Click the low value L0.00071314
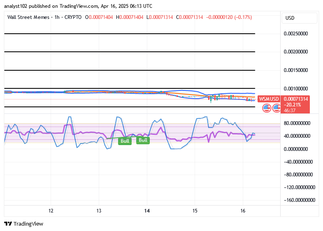323x231 pixels. click(160, 17)
